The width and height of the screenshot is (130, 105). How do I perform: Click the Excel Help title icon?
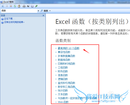tap(2, 2)
